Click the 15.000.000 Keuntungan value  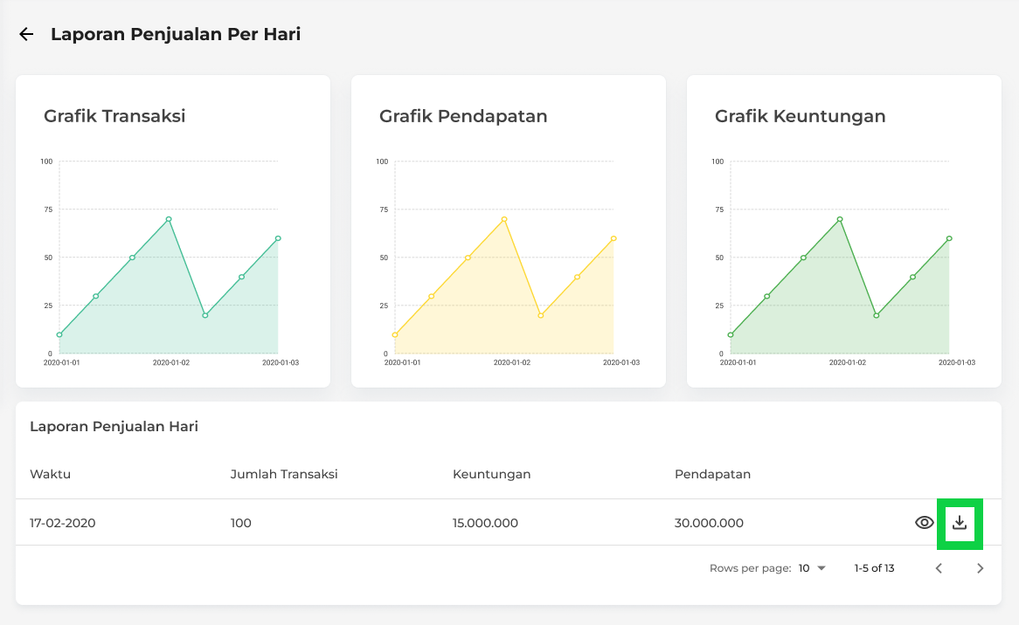[485, 523]
